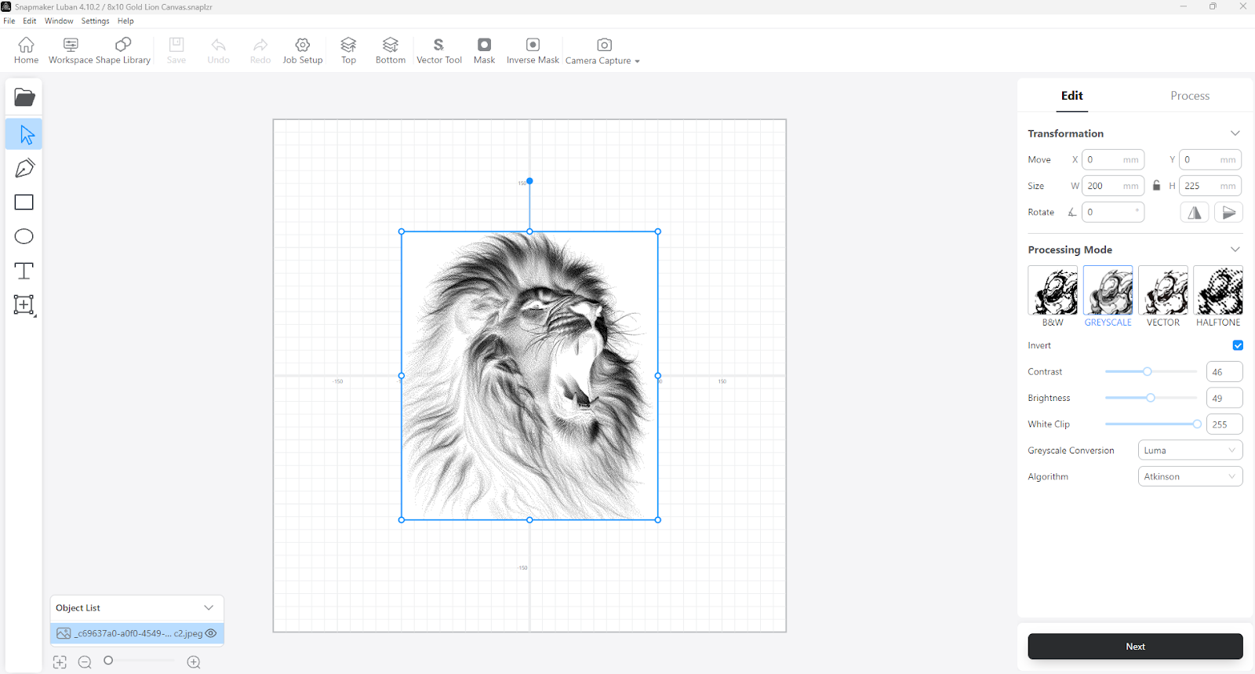Viewport: 1255px width, 674px height.
Task: Switch to the Edit tab
Action: pyautogui.click(x=1071, y=96)
